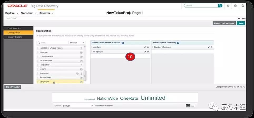Open the Show all dropdown
This screenshot has width=254, height=118.
click(x=77, y=43)
